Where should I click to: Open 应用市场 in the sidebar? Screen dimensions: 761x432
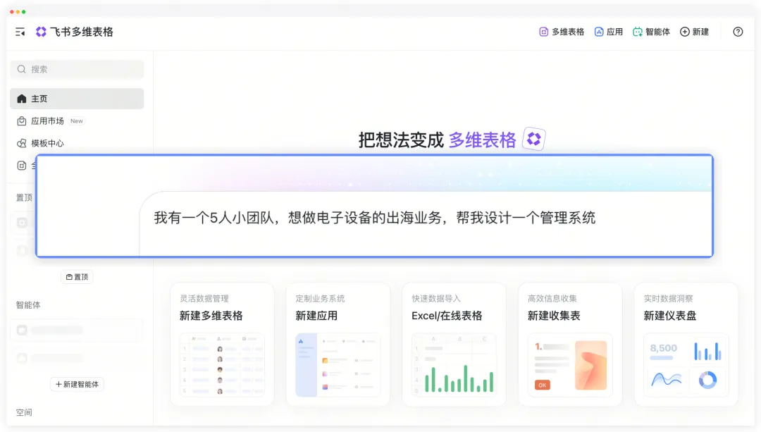[x=47, y=121]
